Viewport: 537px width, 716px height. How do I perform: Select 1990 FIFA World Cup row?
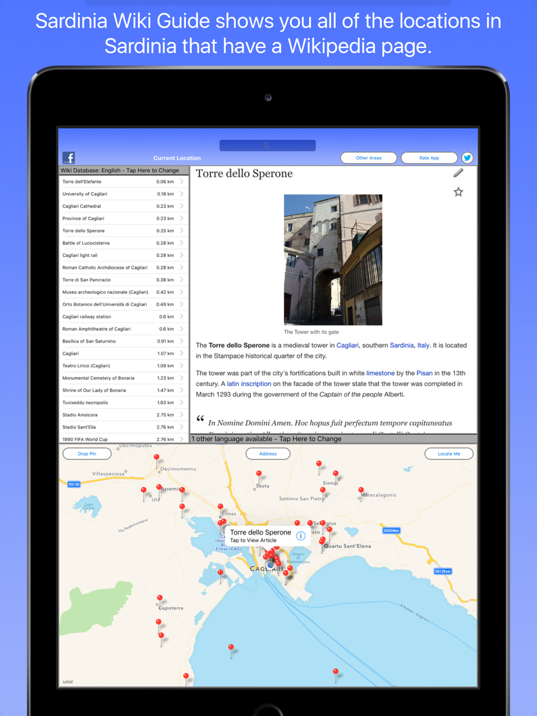pos(124,439)
